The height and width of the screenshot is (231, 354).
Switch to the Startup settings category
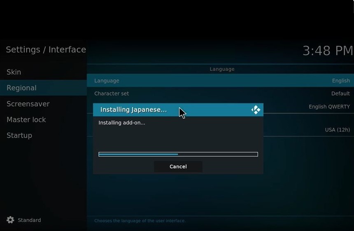[19, 135]
